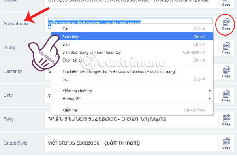
Task: Expand the Hướng Ghi submenu arrow
Action: [209, 98]
